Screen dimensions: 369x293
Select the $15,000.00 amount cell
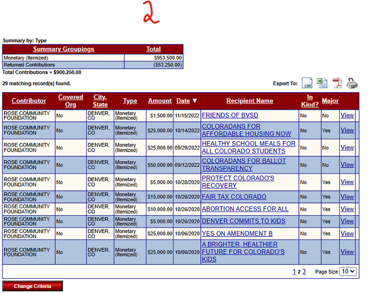point(160,197)
